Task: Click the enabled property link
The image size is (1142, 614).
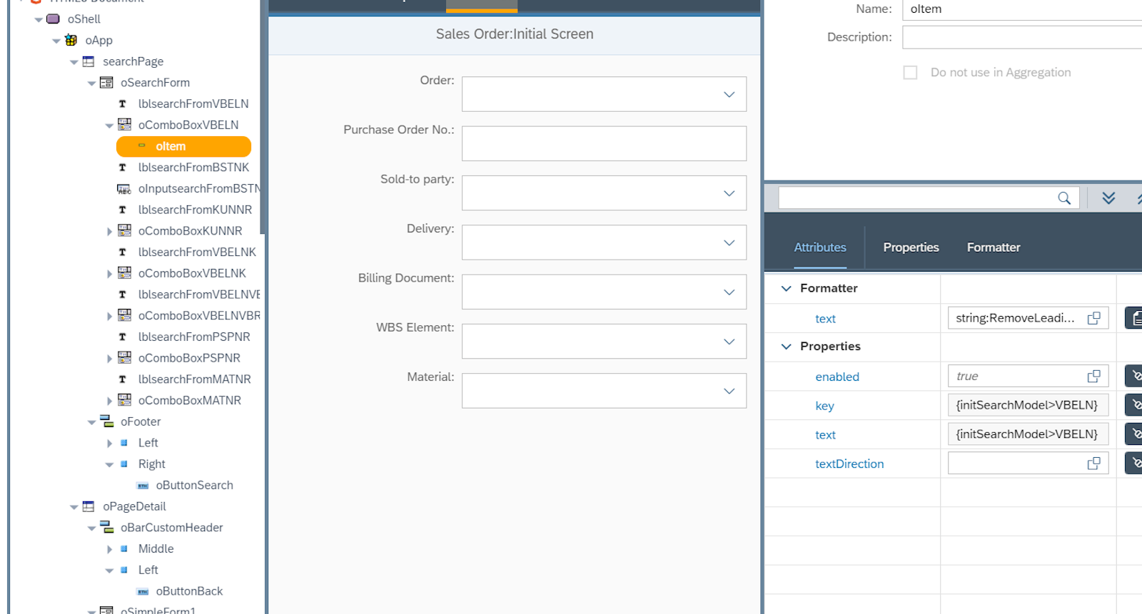Action: pyautogui.click(x=837, y=377)
